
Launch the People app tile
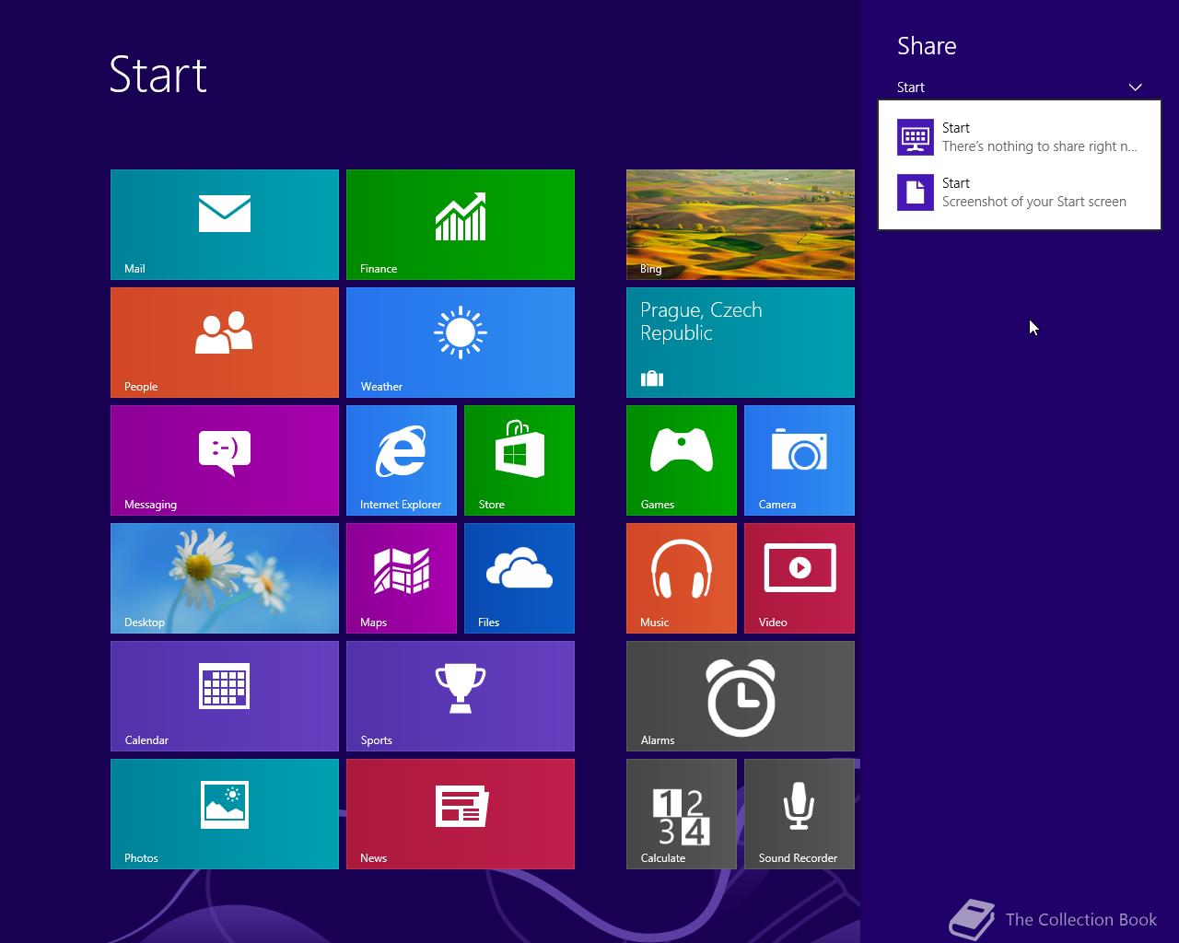tap(225, 343)
